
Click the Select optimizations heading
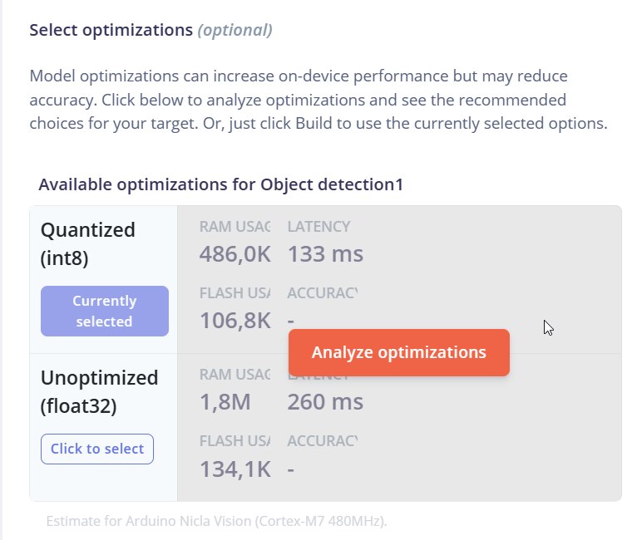click(x=111, y=30)
